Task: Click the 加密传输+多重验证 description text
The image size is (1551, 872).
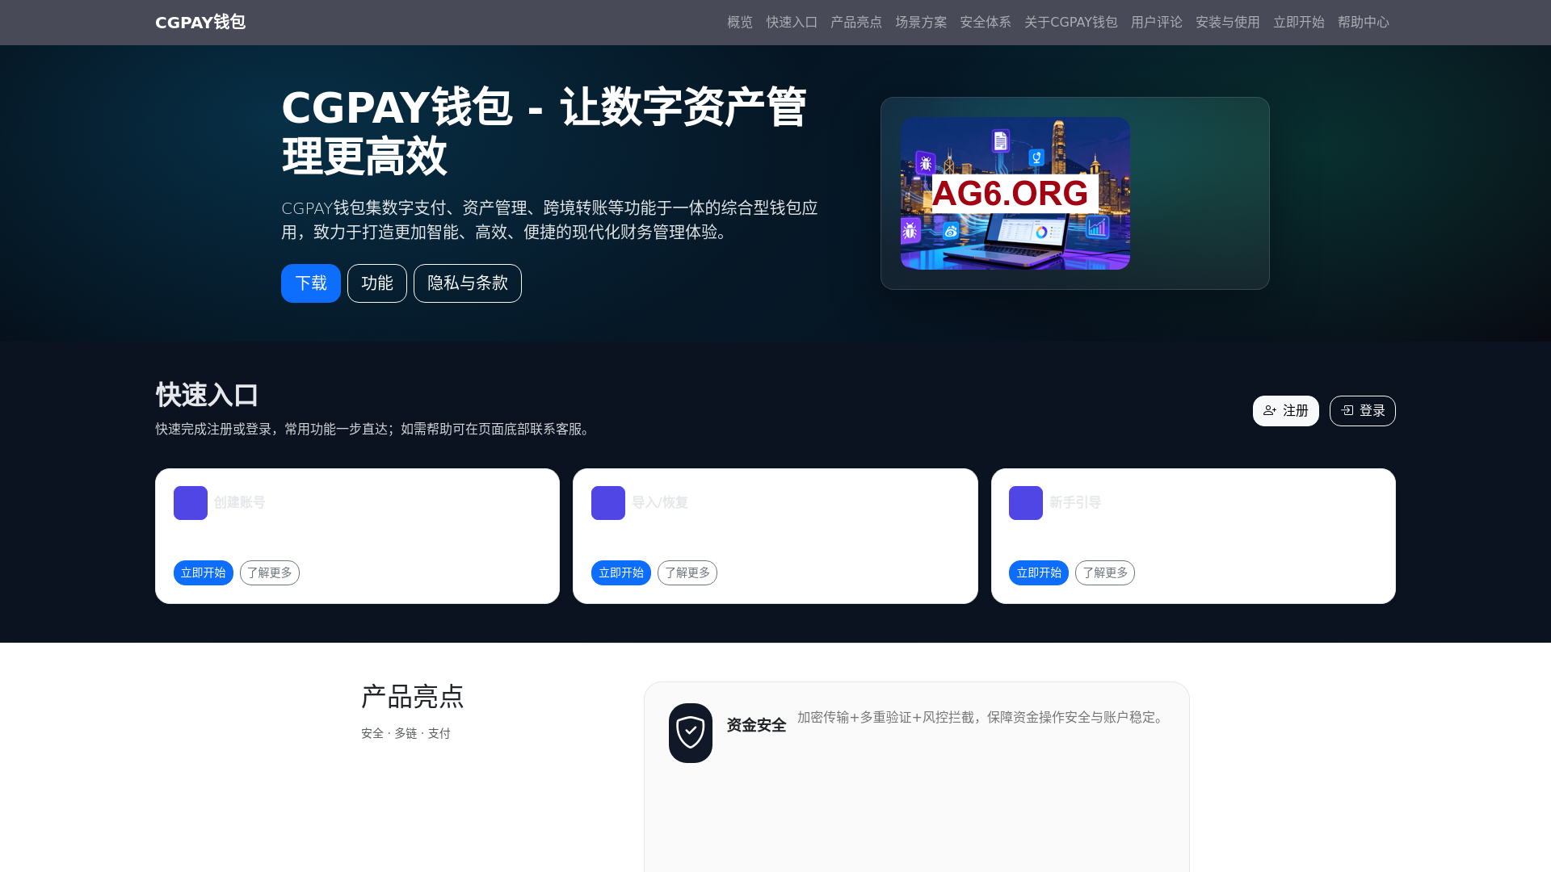Action: click(x=981, y=717)
